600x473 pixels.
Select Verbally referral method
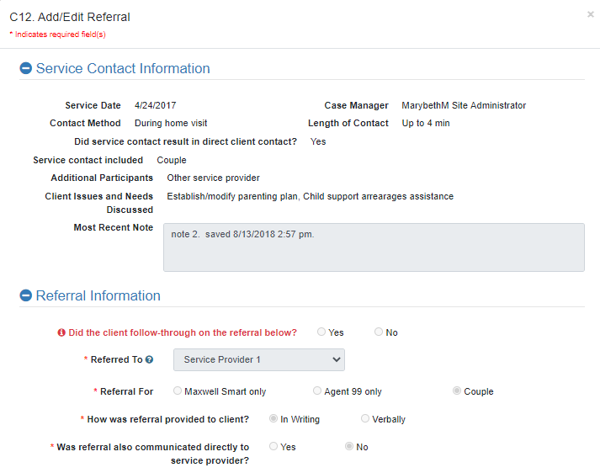(365, 419)
